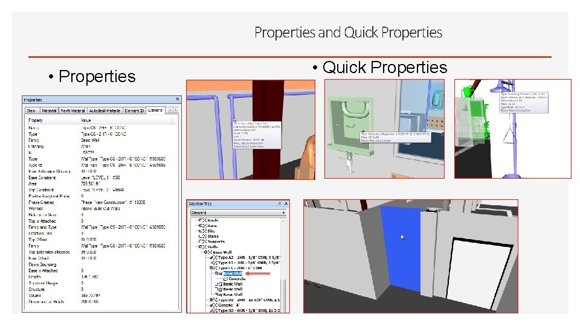Close the Properties panel
The image size is (580, 326).
(177, 100)
